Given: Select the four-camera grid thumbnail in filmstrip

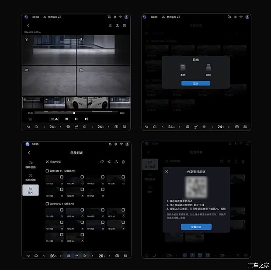Looking at the screenshot, I should [x=33, y=103].
